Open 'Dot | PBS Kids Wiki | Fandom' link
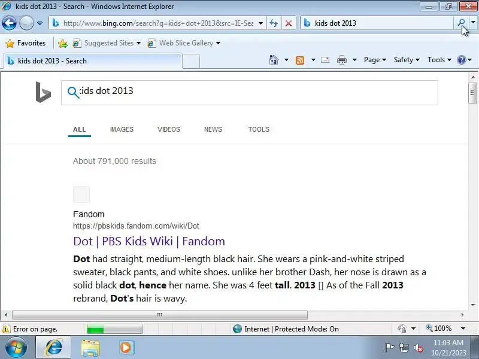The height and width of the screenshot is (359, 479). pos(149,241)
